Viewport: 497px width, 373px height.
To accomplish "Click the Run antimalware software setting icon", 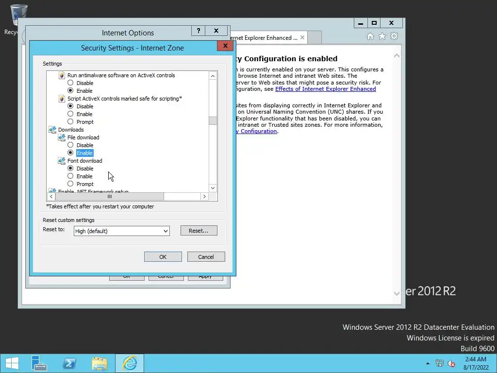I will tap(62, 75).
